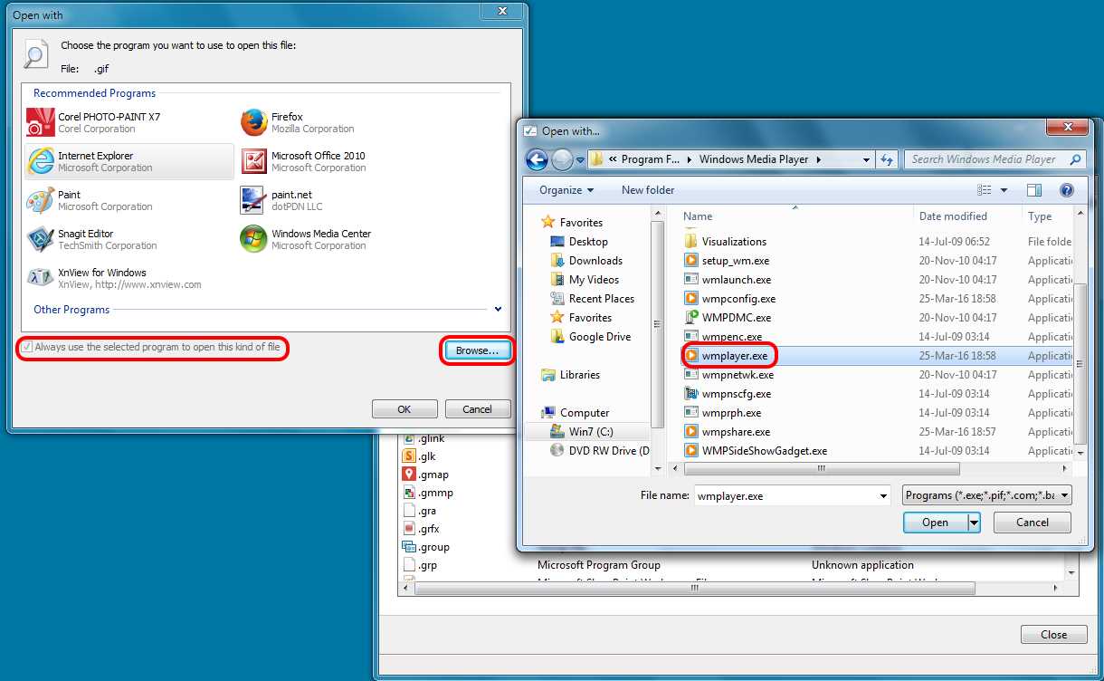Image resolution: width=1104 pixels, height=681 pixels.
Task: Toggle Always use the selected program checkbox
Action: click(x=27, y=348)
